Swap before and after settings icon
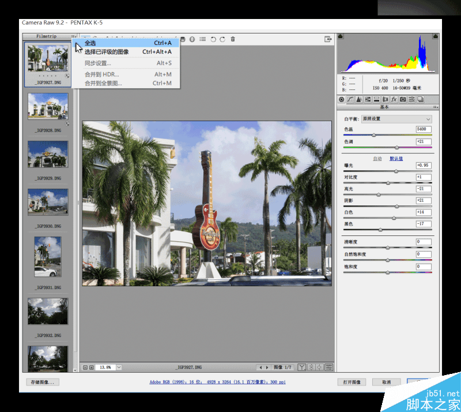 tap(311, 367)
